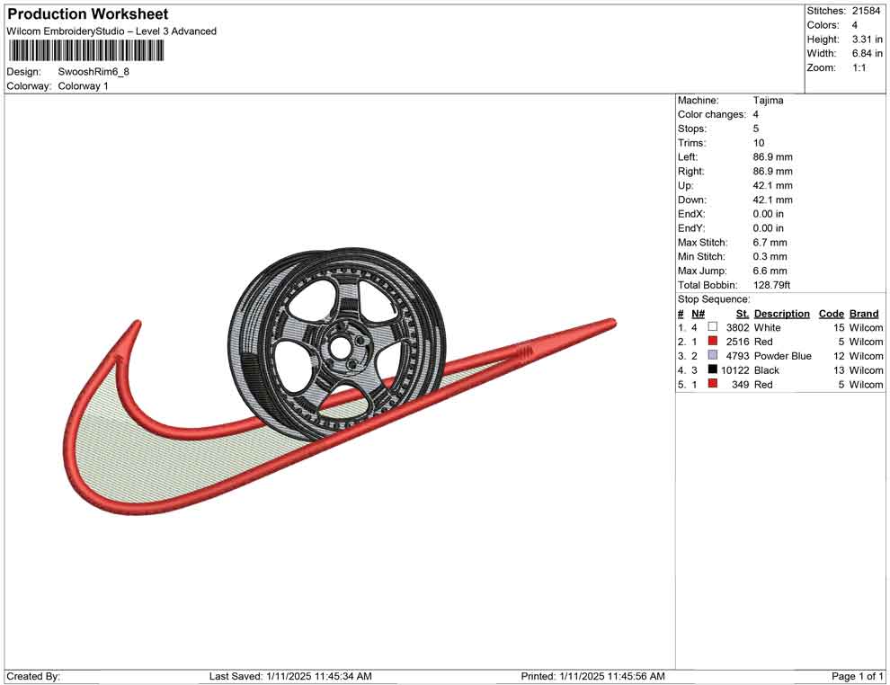Click the 'Description' column header
The height and width of the screenshot is (685, 890).
781,314
